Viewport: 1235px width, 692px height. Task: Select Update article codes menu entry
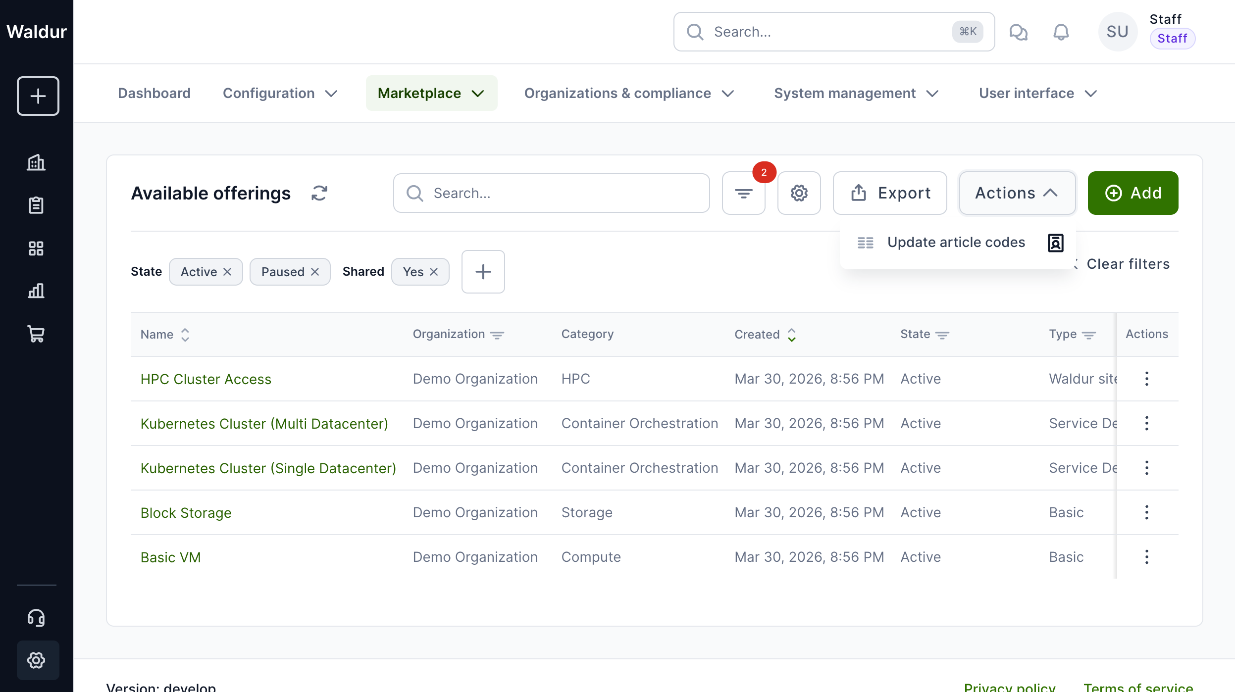[956, 243]
